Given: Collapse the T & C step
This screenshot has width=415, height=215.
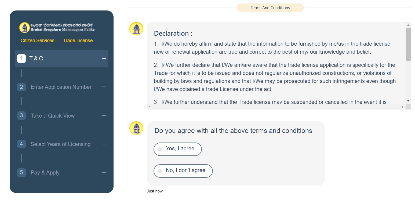Looking at the screenshot, I should point(104,59).
